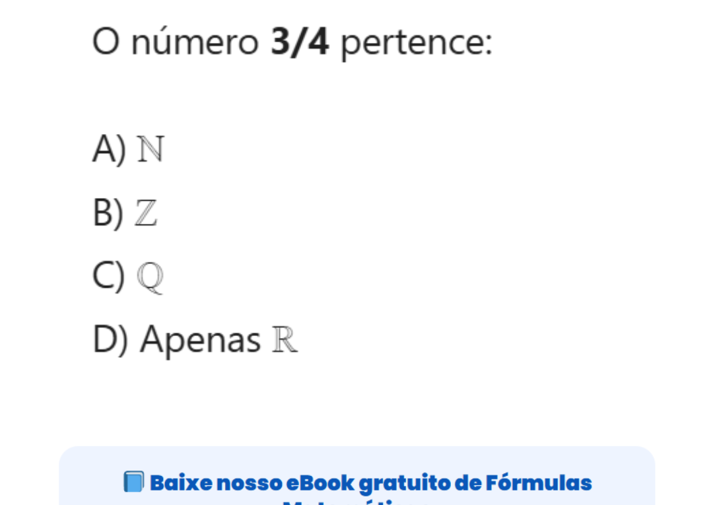The width and height of the screenshot is (713, 505).
Task: Click the integers ℤ symbol
Action: pos(146,214)
